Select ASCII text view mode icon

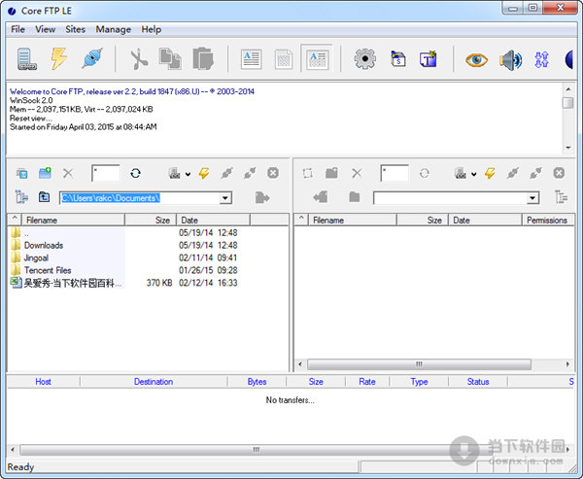click(252, 59)
